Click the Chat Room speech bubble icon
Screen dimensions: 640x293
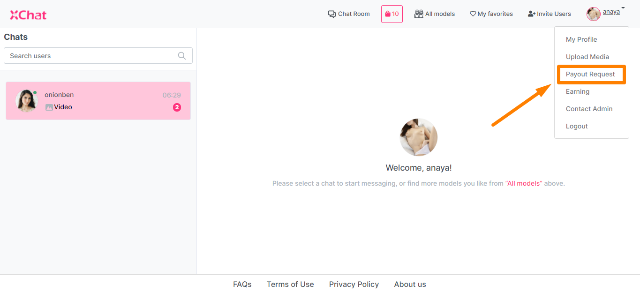click(x=332, y=14)
